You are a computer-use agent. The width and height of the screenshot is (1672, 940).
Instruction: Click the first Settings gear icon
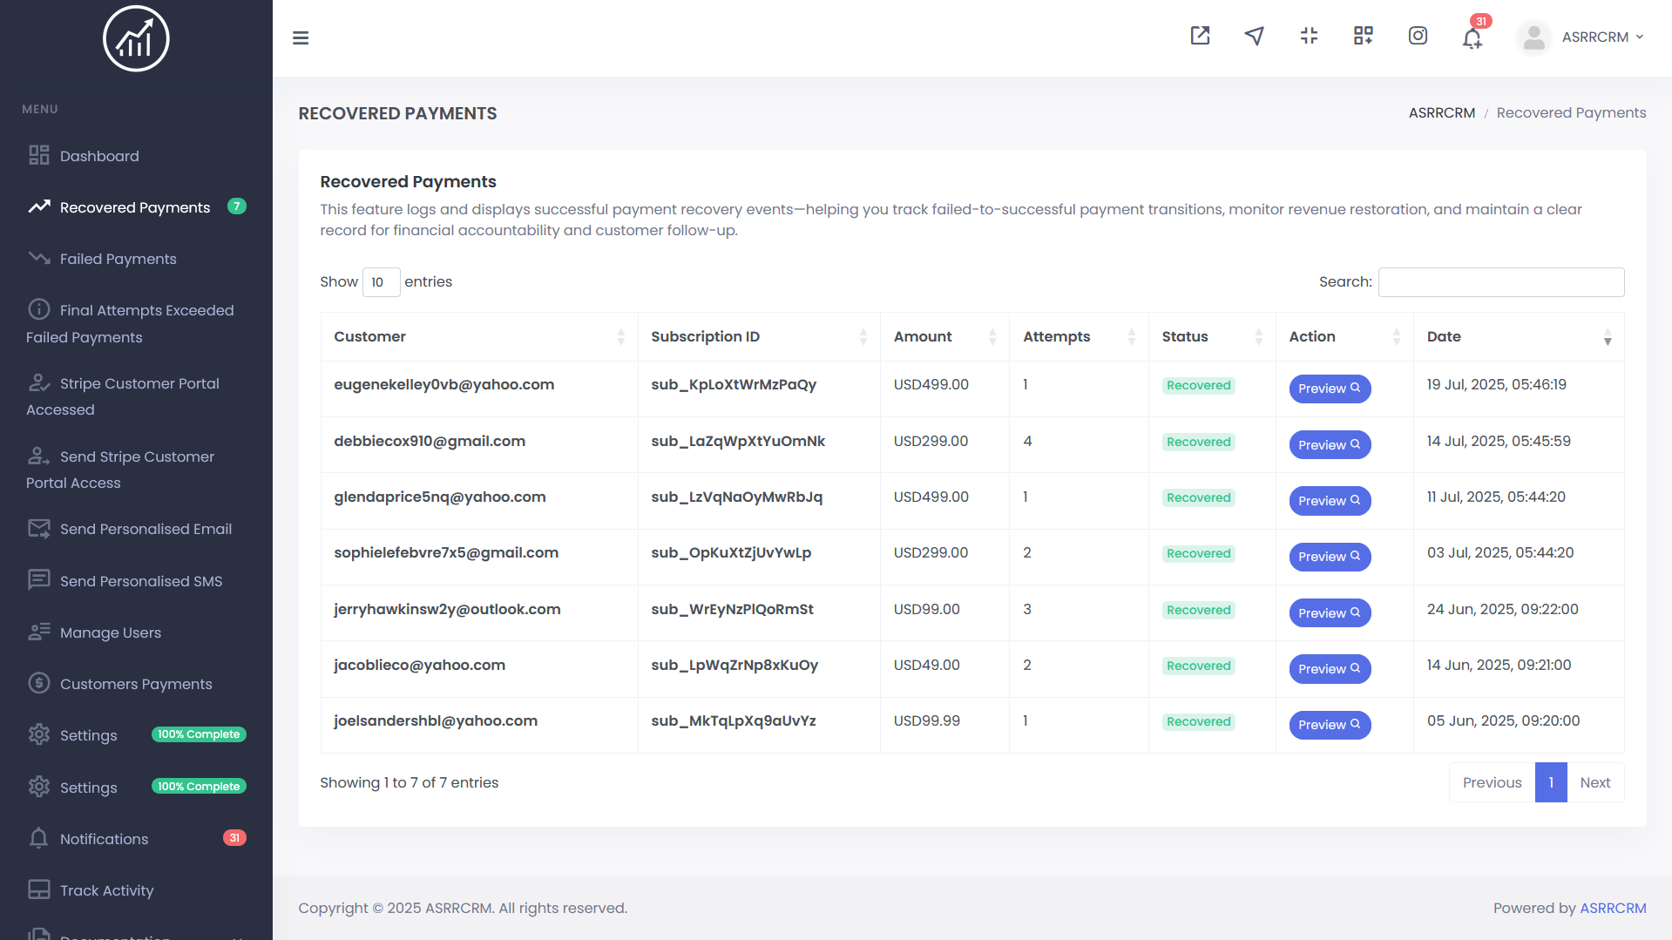[x=39, y=734]
